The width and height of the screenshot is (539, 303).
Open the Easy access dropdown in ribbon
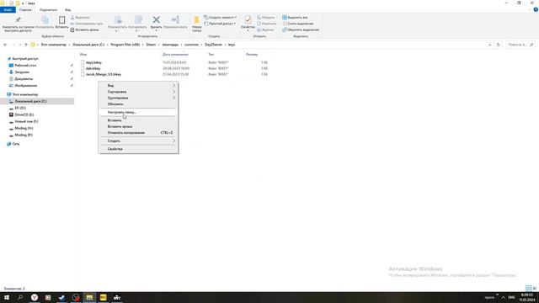pyautogui.click(x=220, y=24)
